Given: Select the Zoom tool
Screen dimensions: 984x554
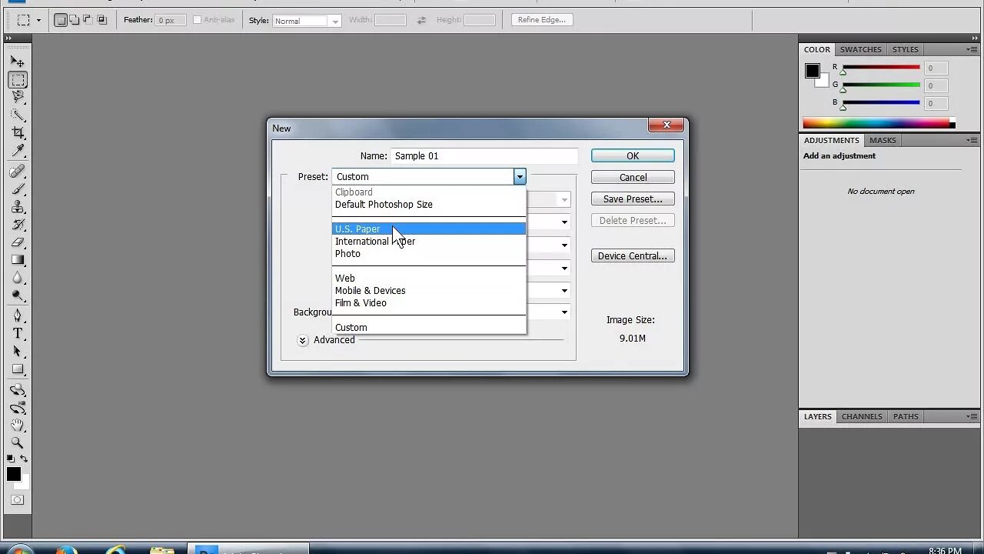Looking at the screenshot, I should pos(18,442).
